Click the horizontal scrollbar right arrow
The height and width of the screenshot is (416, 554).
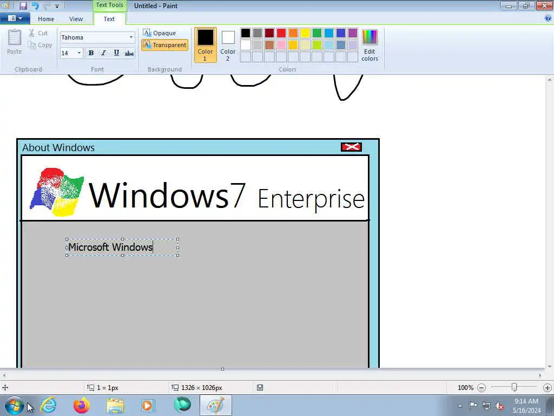540,375
